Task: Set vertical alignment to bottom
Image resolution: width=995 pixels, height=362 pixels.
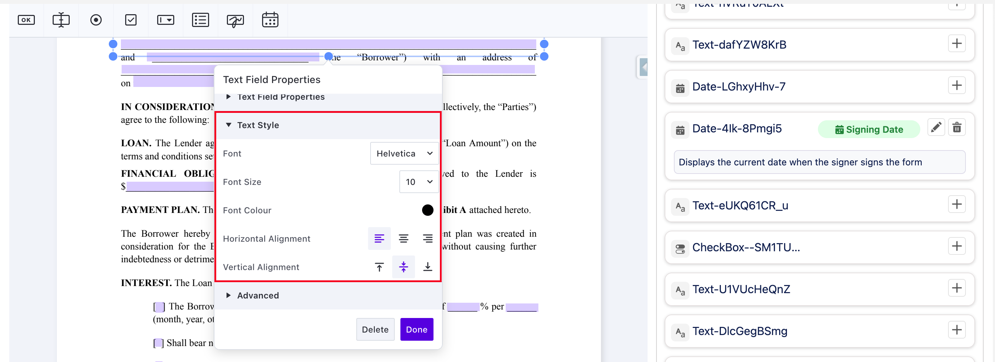Action: tap(427, 267)
